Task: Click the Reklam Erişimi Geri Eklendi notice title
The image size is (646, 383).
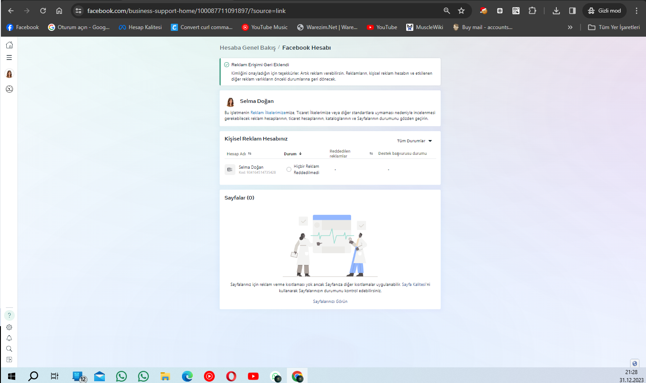Action: (260, 65)
